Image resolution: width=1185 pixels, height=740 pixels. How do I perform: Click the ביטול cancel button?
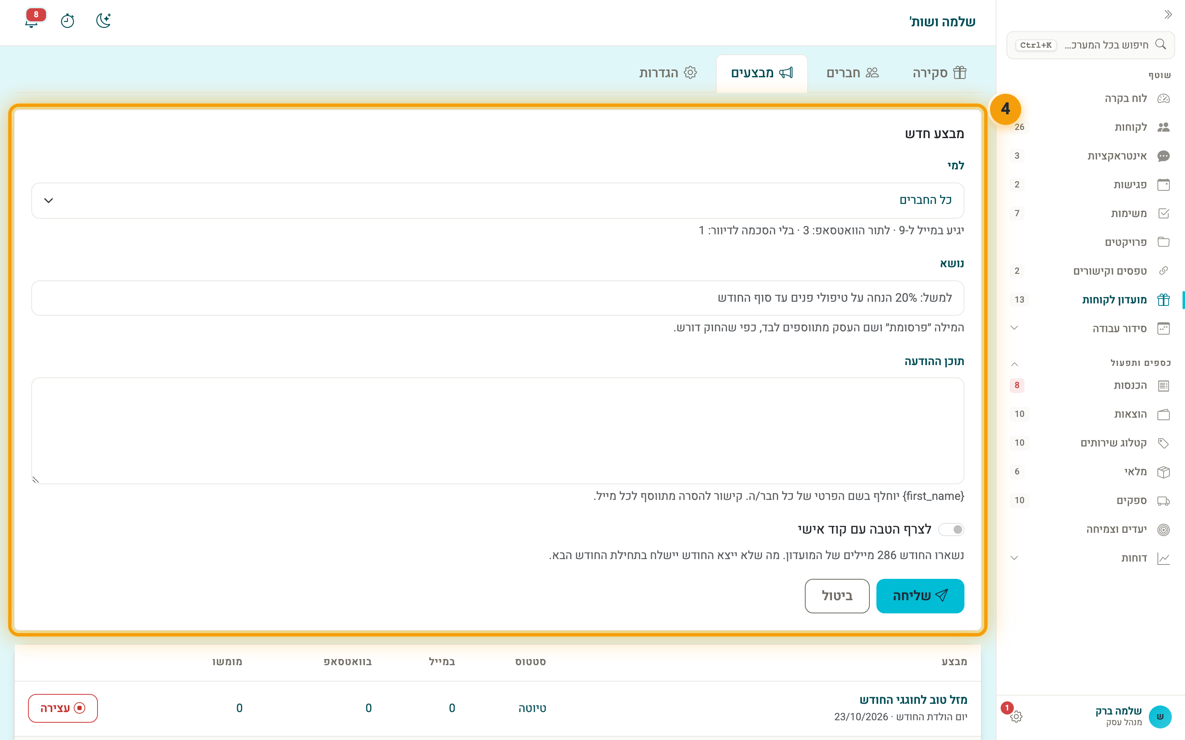837,596
